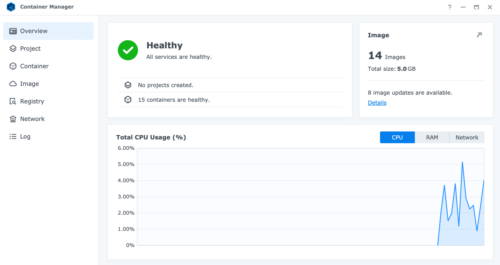500x265 pixels.
Task: Click the Image cloud icon in sidebar
Action: click(13, 84)
